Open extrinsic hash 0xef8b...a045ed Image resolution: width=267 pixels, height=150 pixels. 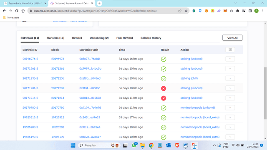coord(90,78)
